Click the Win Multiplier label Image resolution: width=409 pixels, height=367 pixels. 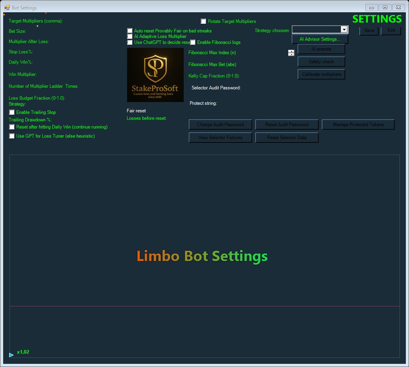tap(23, 74)
